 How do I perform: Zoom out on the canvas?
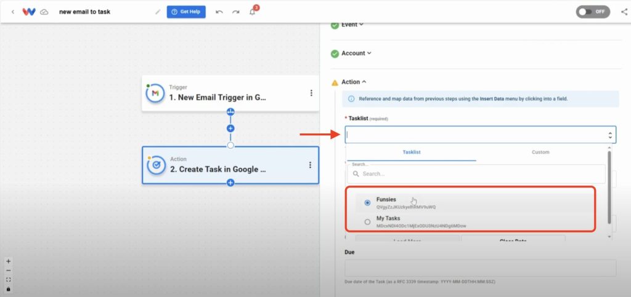(x=9, y=271)
